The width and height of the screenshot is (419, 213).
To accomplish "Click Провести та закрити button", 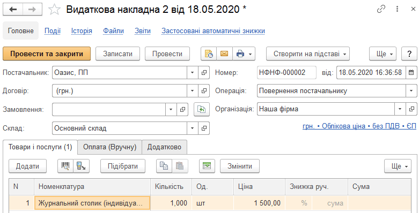I will [47, 54].
